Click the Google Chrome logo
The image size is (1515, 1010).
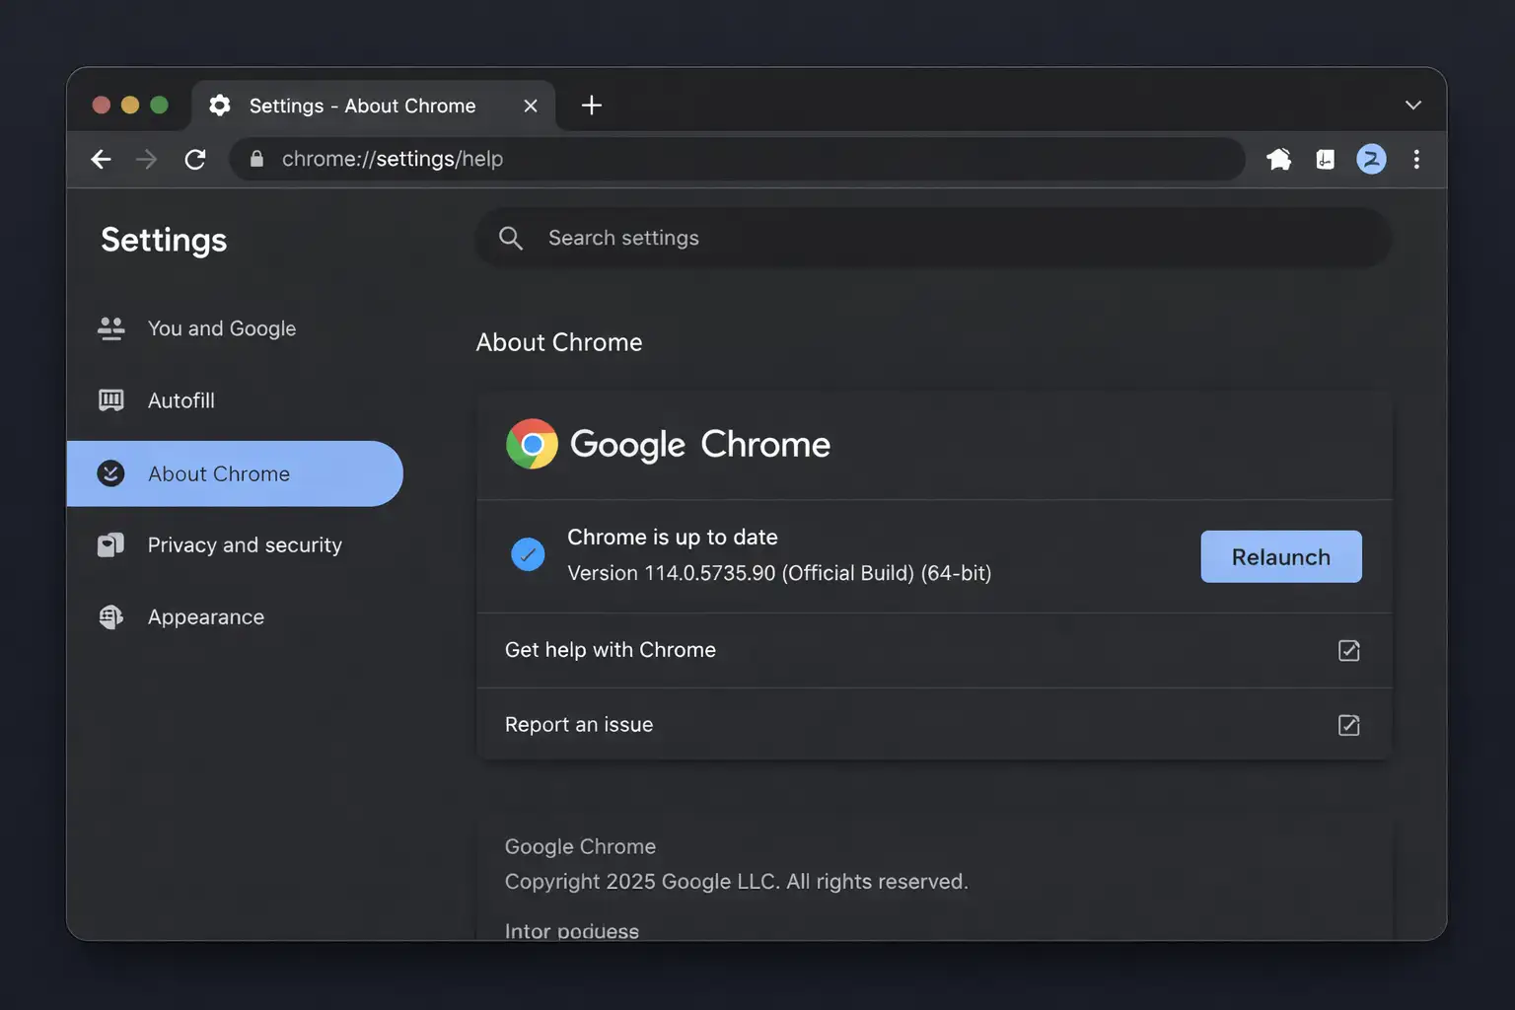pyautogui.click(x=532, y=444)
